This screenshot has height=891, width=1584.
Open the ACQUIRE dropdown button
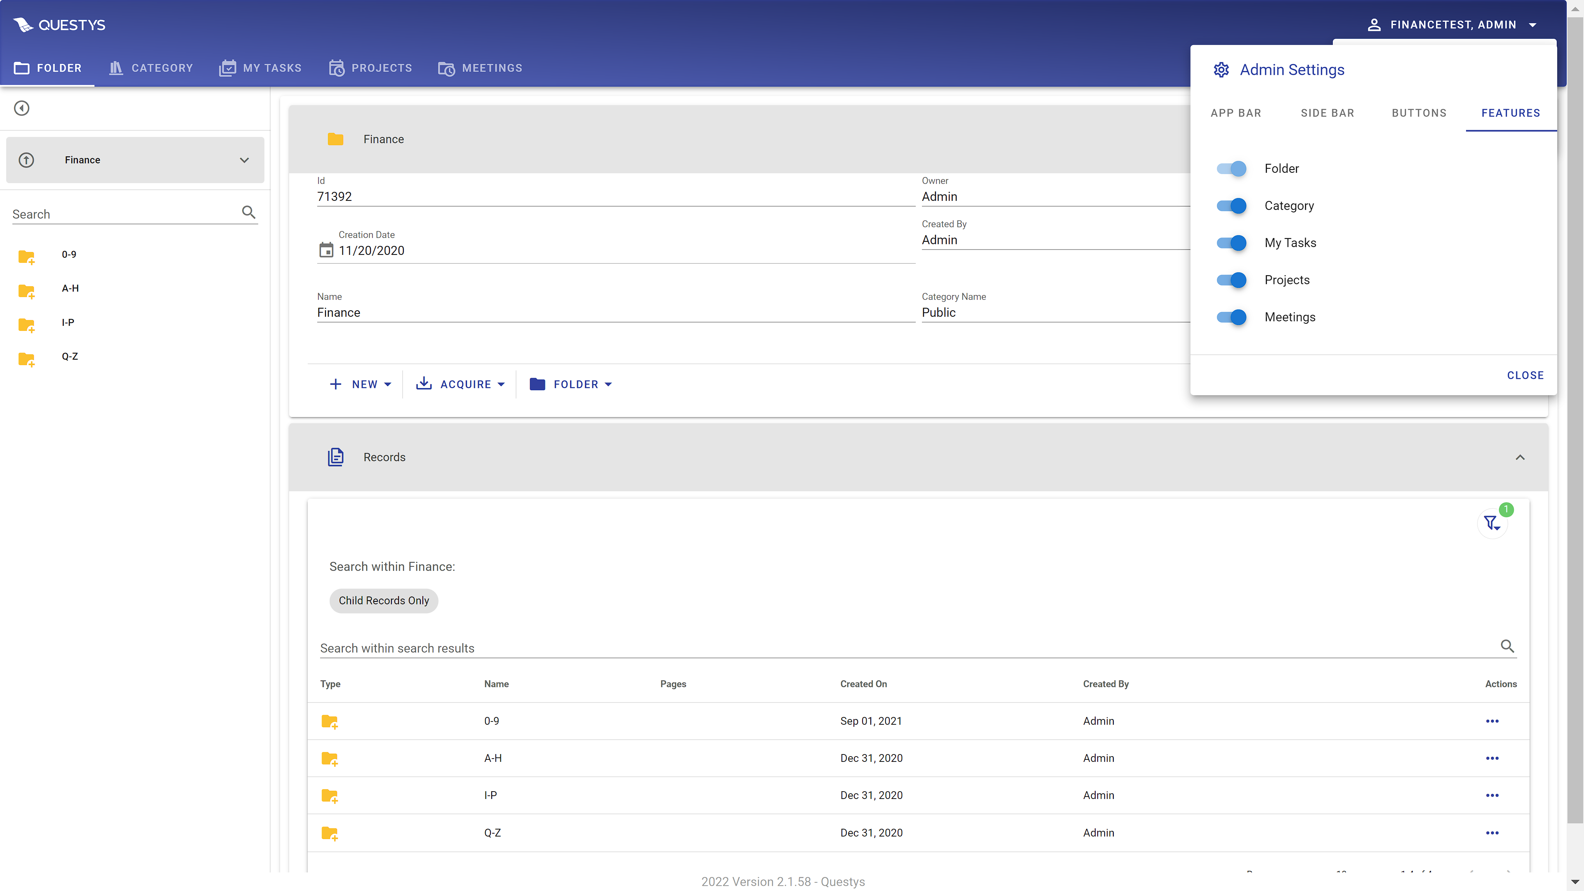pos(460,384)
